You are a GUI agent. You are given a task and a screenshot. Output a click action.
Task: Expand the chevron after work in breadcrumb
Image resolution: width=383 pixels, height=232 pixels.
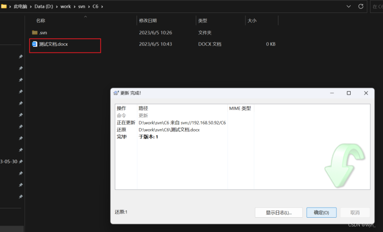[x=74, y=6]
